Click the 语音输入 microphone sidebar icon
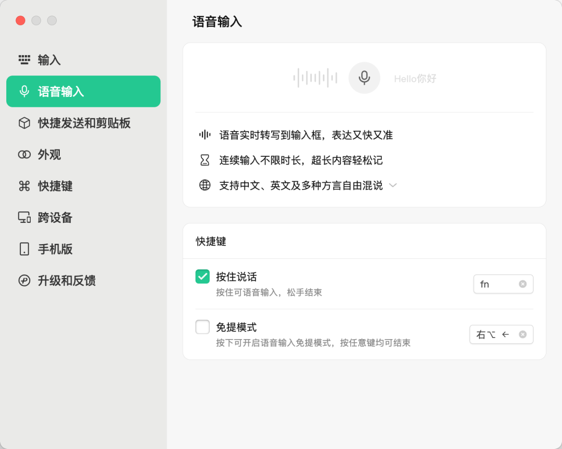This screenshot has height=449, width=562. (x=24, y=91)
